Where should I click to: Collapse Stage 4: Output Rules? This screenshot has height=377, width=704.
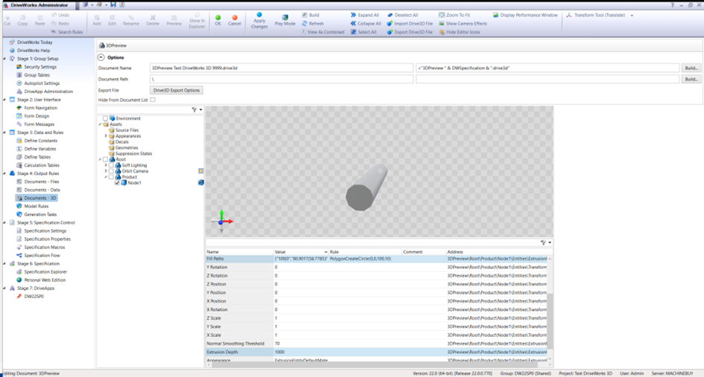pos(5,173)
